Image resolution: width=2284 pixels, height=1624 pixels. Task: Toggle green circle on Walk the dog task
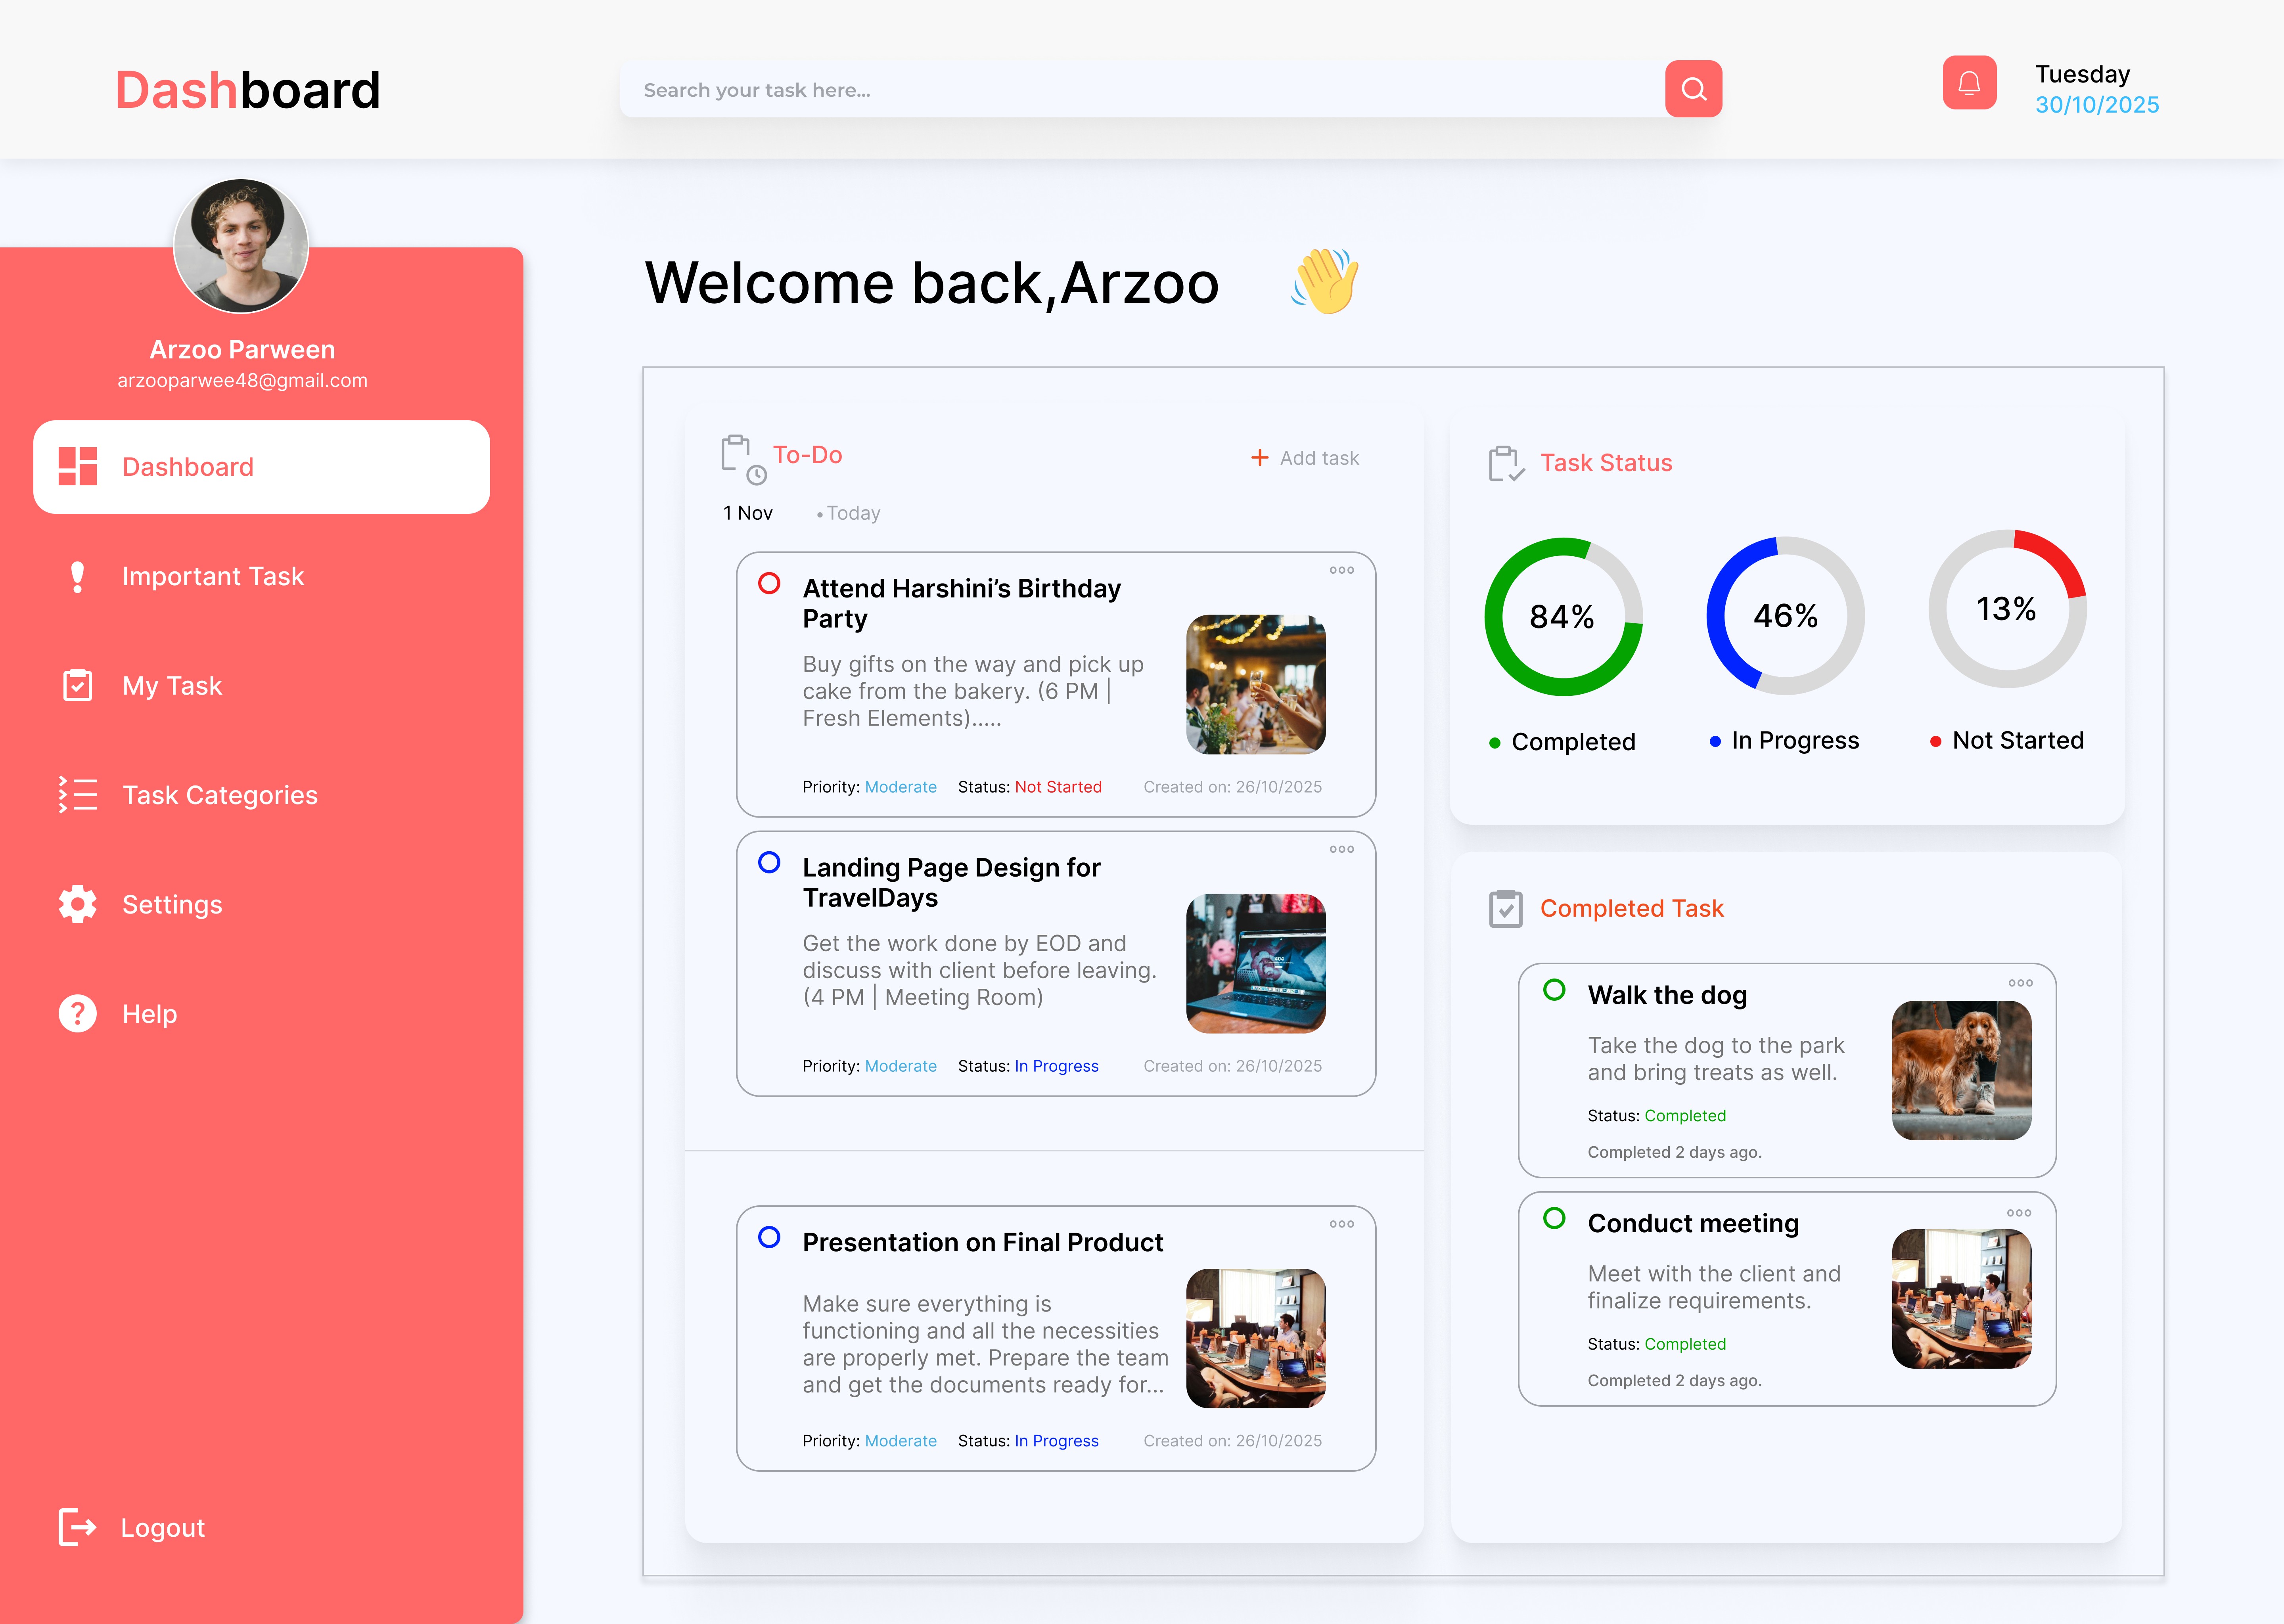click(1554, 990)
